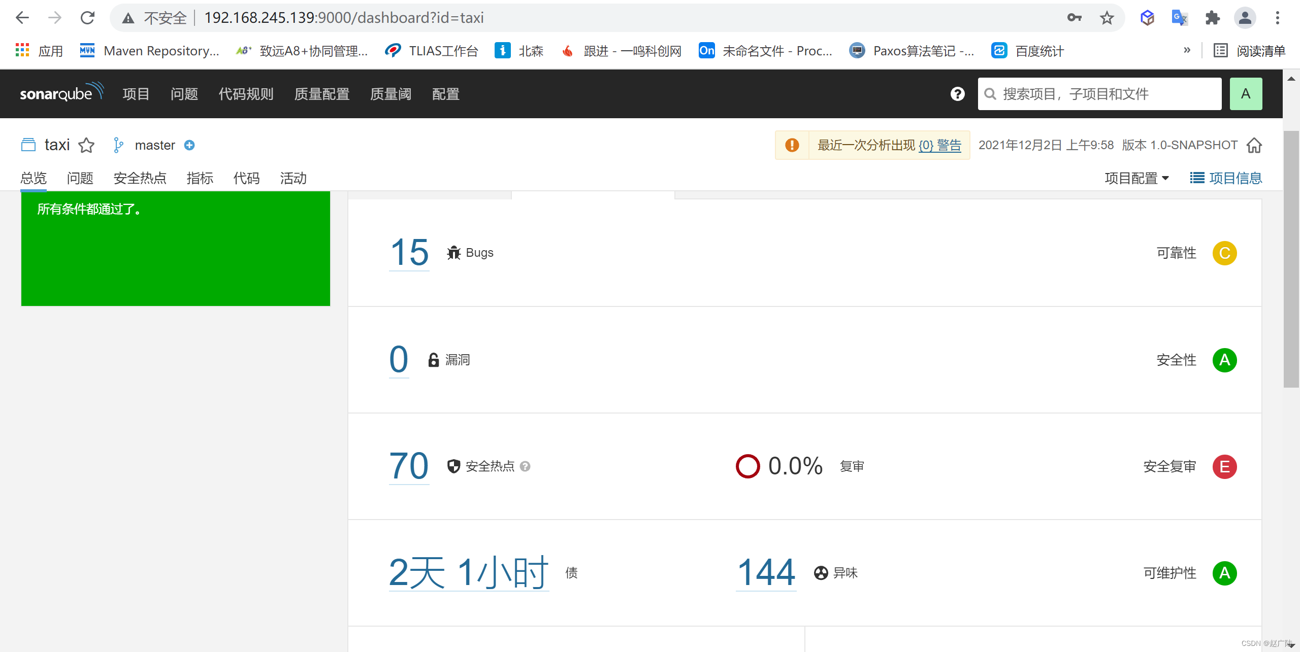1300x652 pixels.
Task: Click the security hotspots help icon
Action: (526, 466)
